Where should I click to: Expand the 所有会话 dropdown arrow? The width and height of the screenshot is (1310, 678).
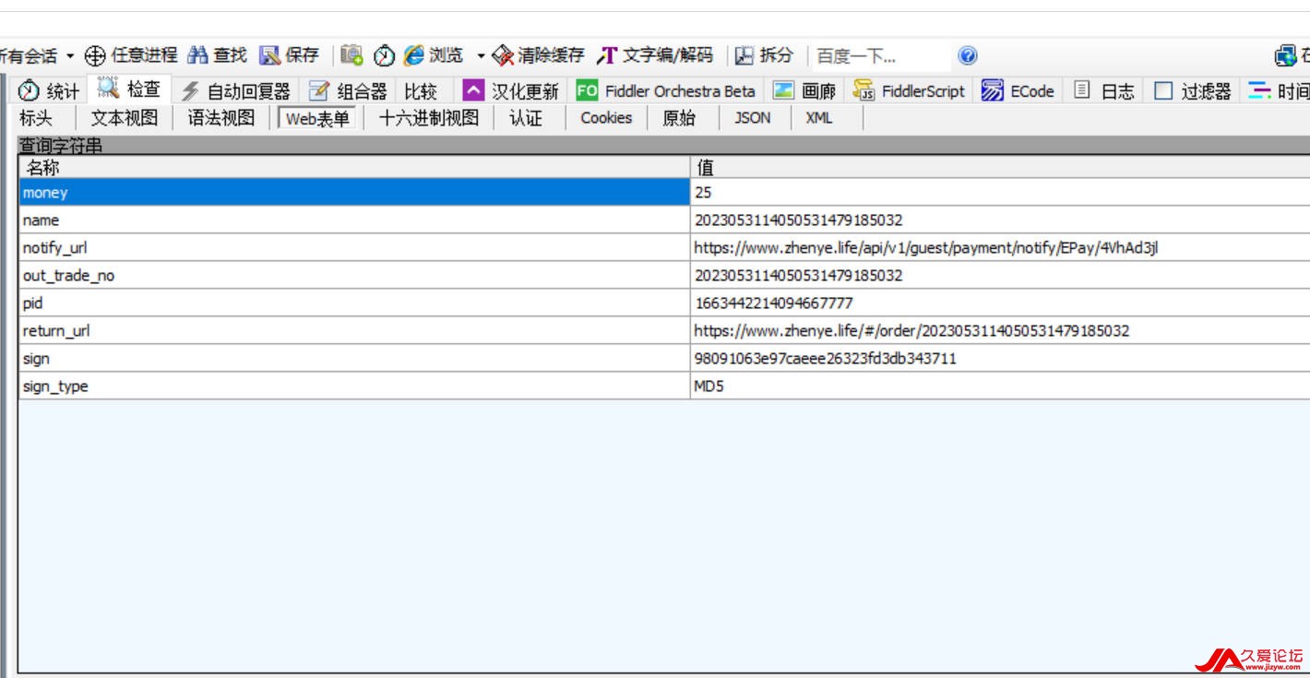tap(70, 56)
